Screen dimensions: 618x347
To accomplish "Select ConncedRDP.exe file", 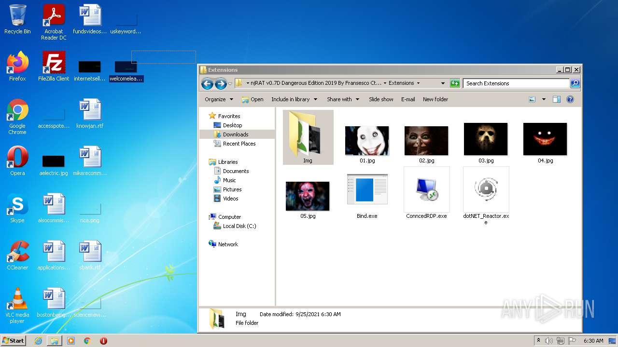I will click(x=426, y=193).
